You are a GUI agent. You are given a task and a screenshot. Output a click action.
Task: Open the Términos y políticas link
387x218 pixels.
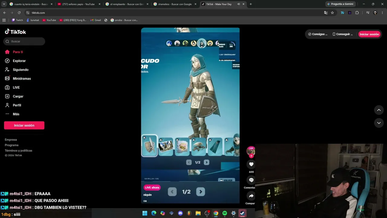click(18, 150)
